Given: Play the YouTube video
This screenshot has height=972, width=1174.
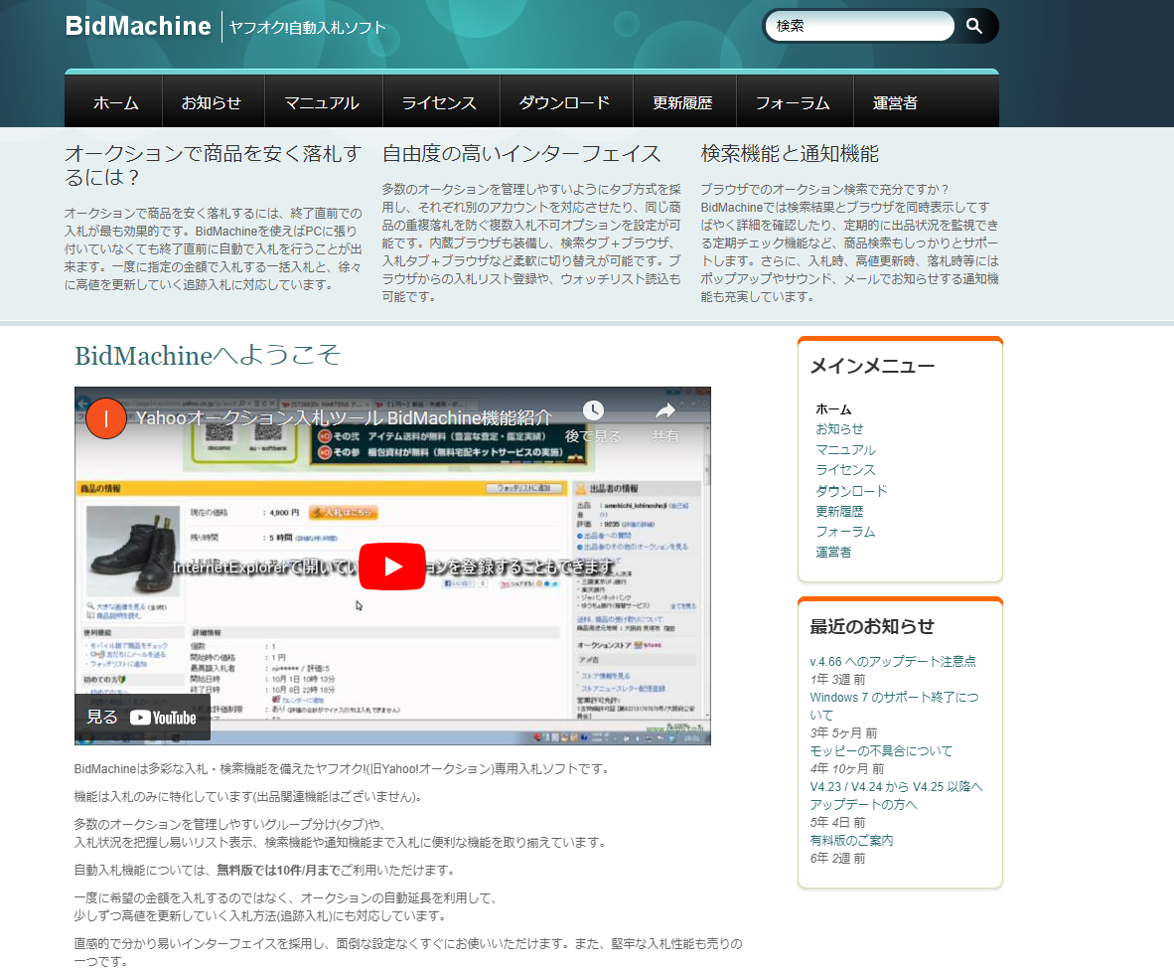Looking at the screenshot, I should click(392, 567).
